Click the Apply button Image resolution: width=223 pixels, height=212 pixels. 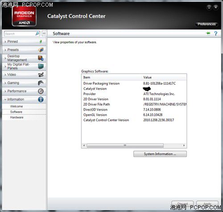point(207,204)
